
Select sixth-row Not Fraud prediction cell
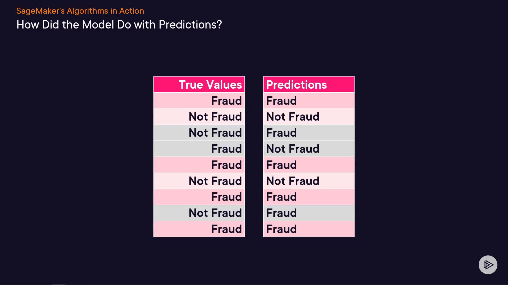coord(309,181)
